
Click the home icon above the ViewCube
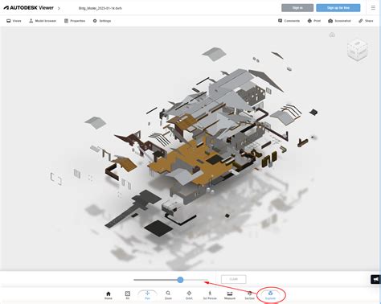[x=332, y=35]
